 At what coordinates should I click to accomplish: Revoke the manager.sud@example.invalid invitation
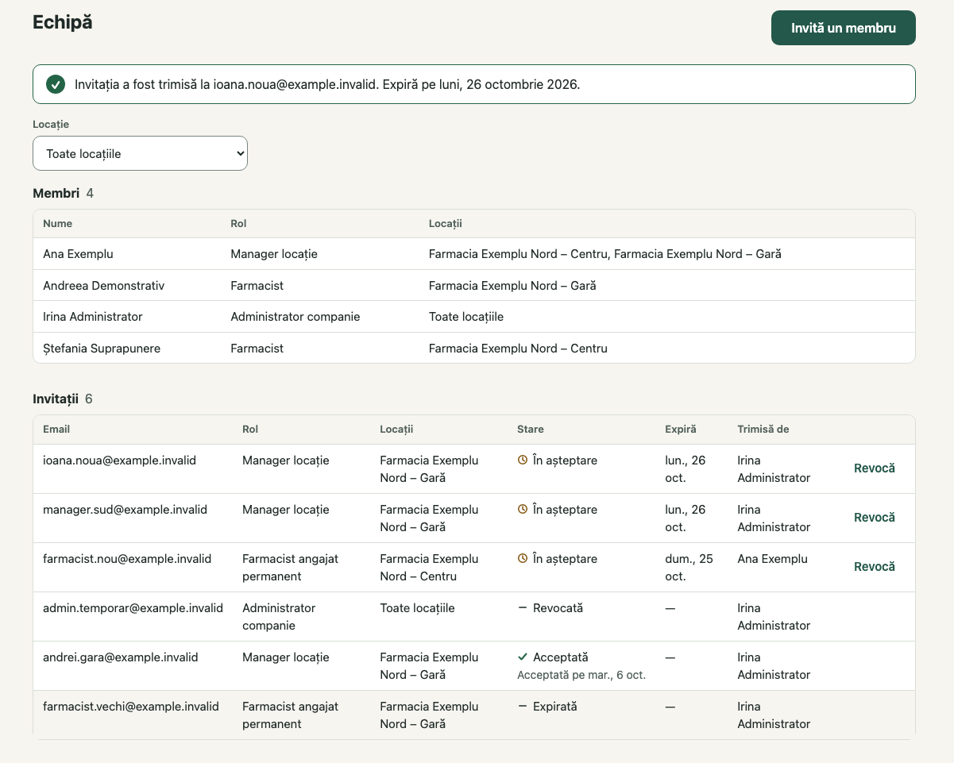875,517
